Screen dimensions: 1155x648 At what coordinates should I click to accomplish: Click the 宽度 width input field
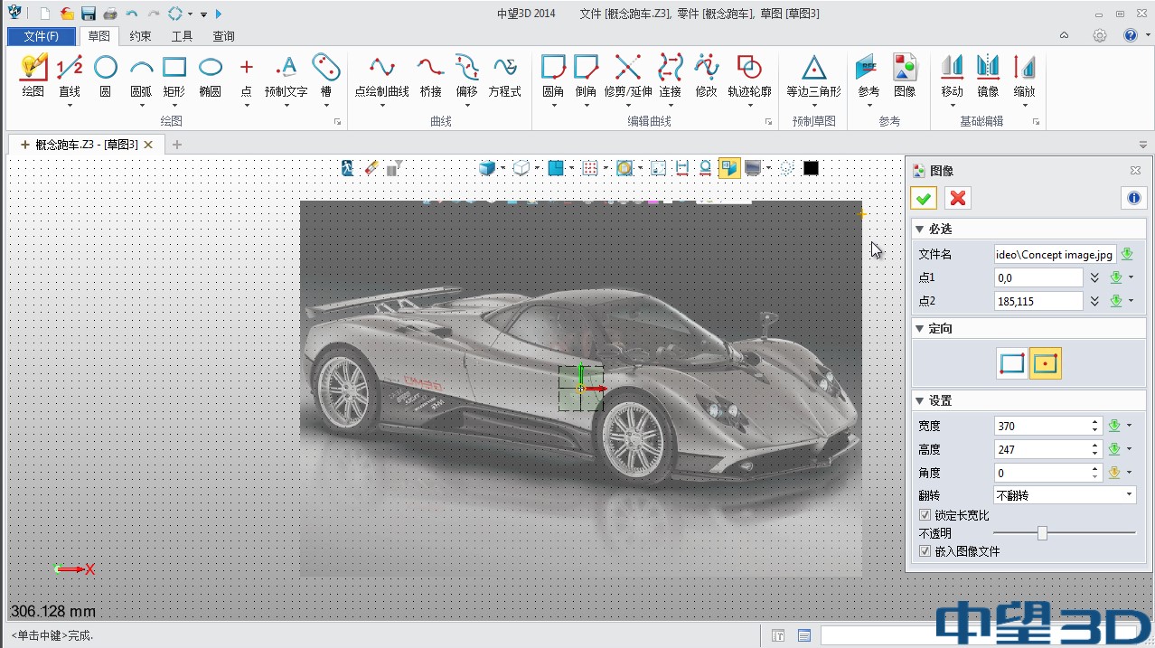pyautogui.click(x=1040, y=426)
